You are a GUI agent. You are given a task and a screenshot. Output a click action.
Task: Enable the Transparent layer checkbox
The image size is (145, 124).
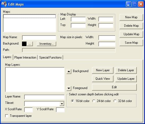point(7,116)
